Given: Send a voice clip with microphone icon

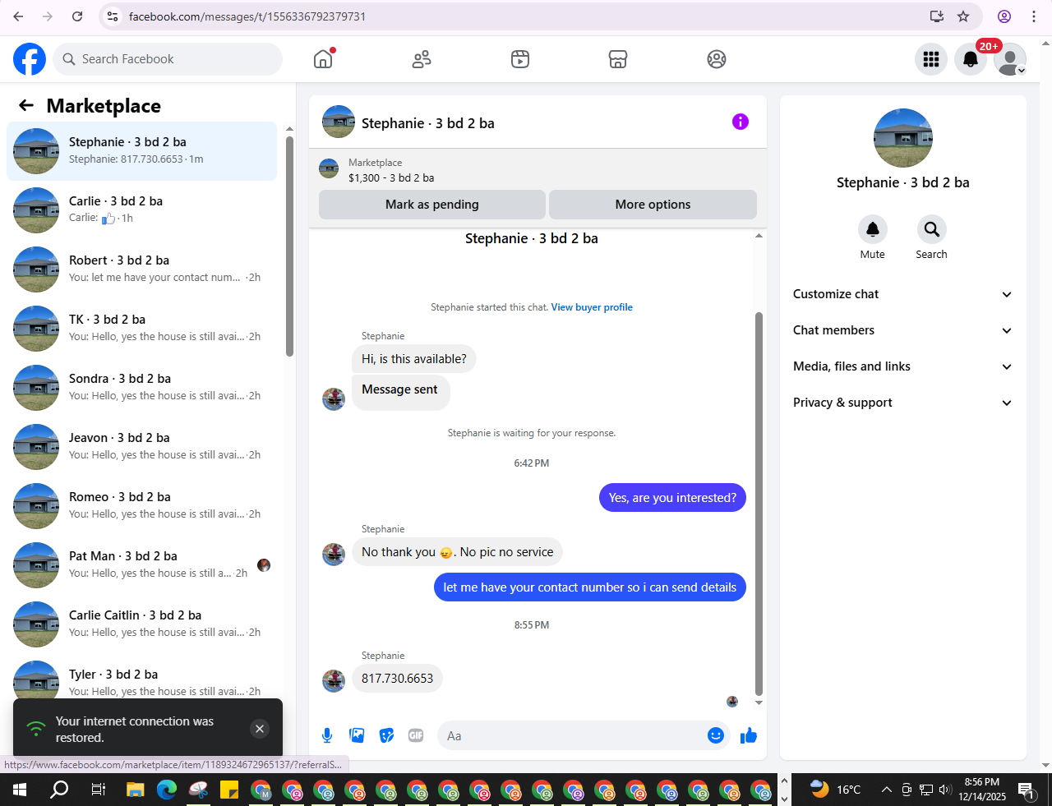Looking at the screenshot, I should point(327,735).
